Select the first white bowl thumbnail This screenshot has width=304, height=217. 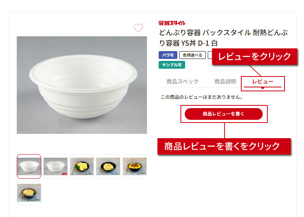click(x=29, y=166)
